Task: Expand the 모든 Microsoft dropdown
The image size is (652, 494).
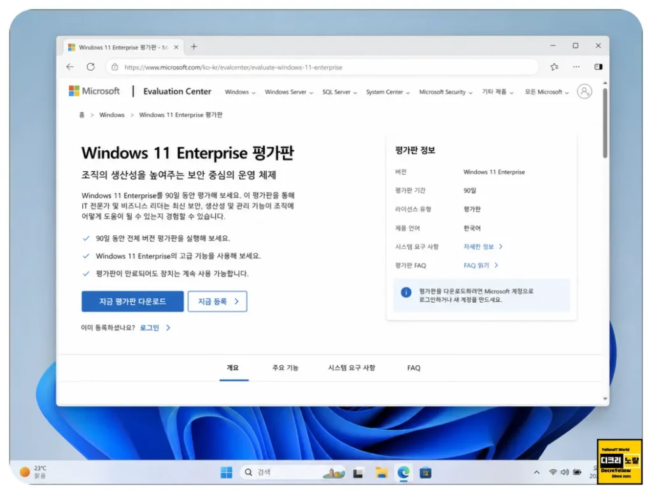Action: [546, 92]
